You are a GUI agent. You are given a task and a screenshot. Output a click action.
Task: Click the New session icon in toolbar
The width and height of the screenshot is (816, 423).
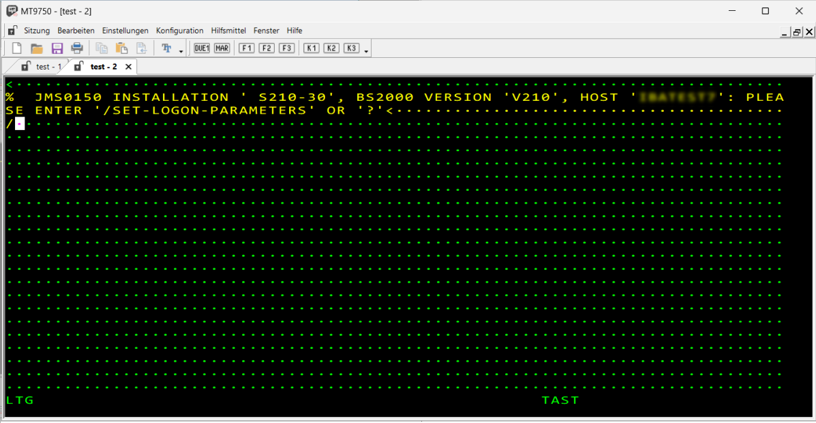click(17, 48)
